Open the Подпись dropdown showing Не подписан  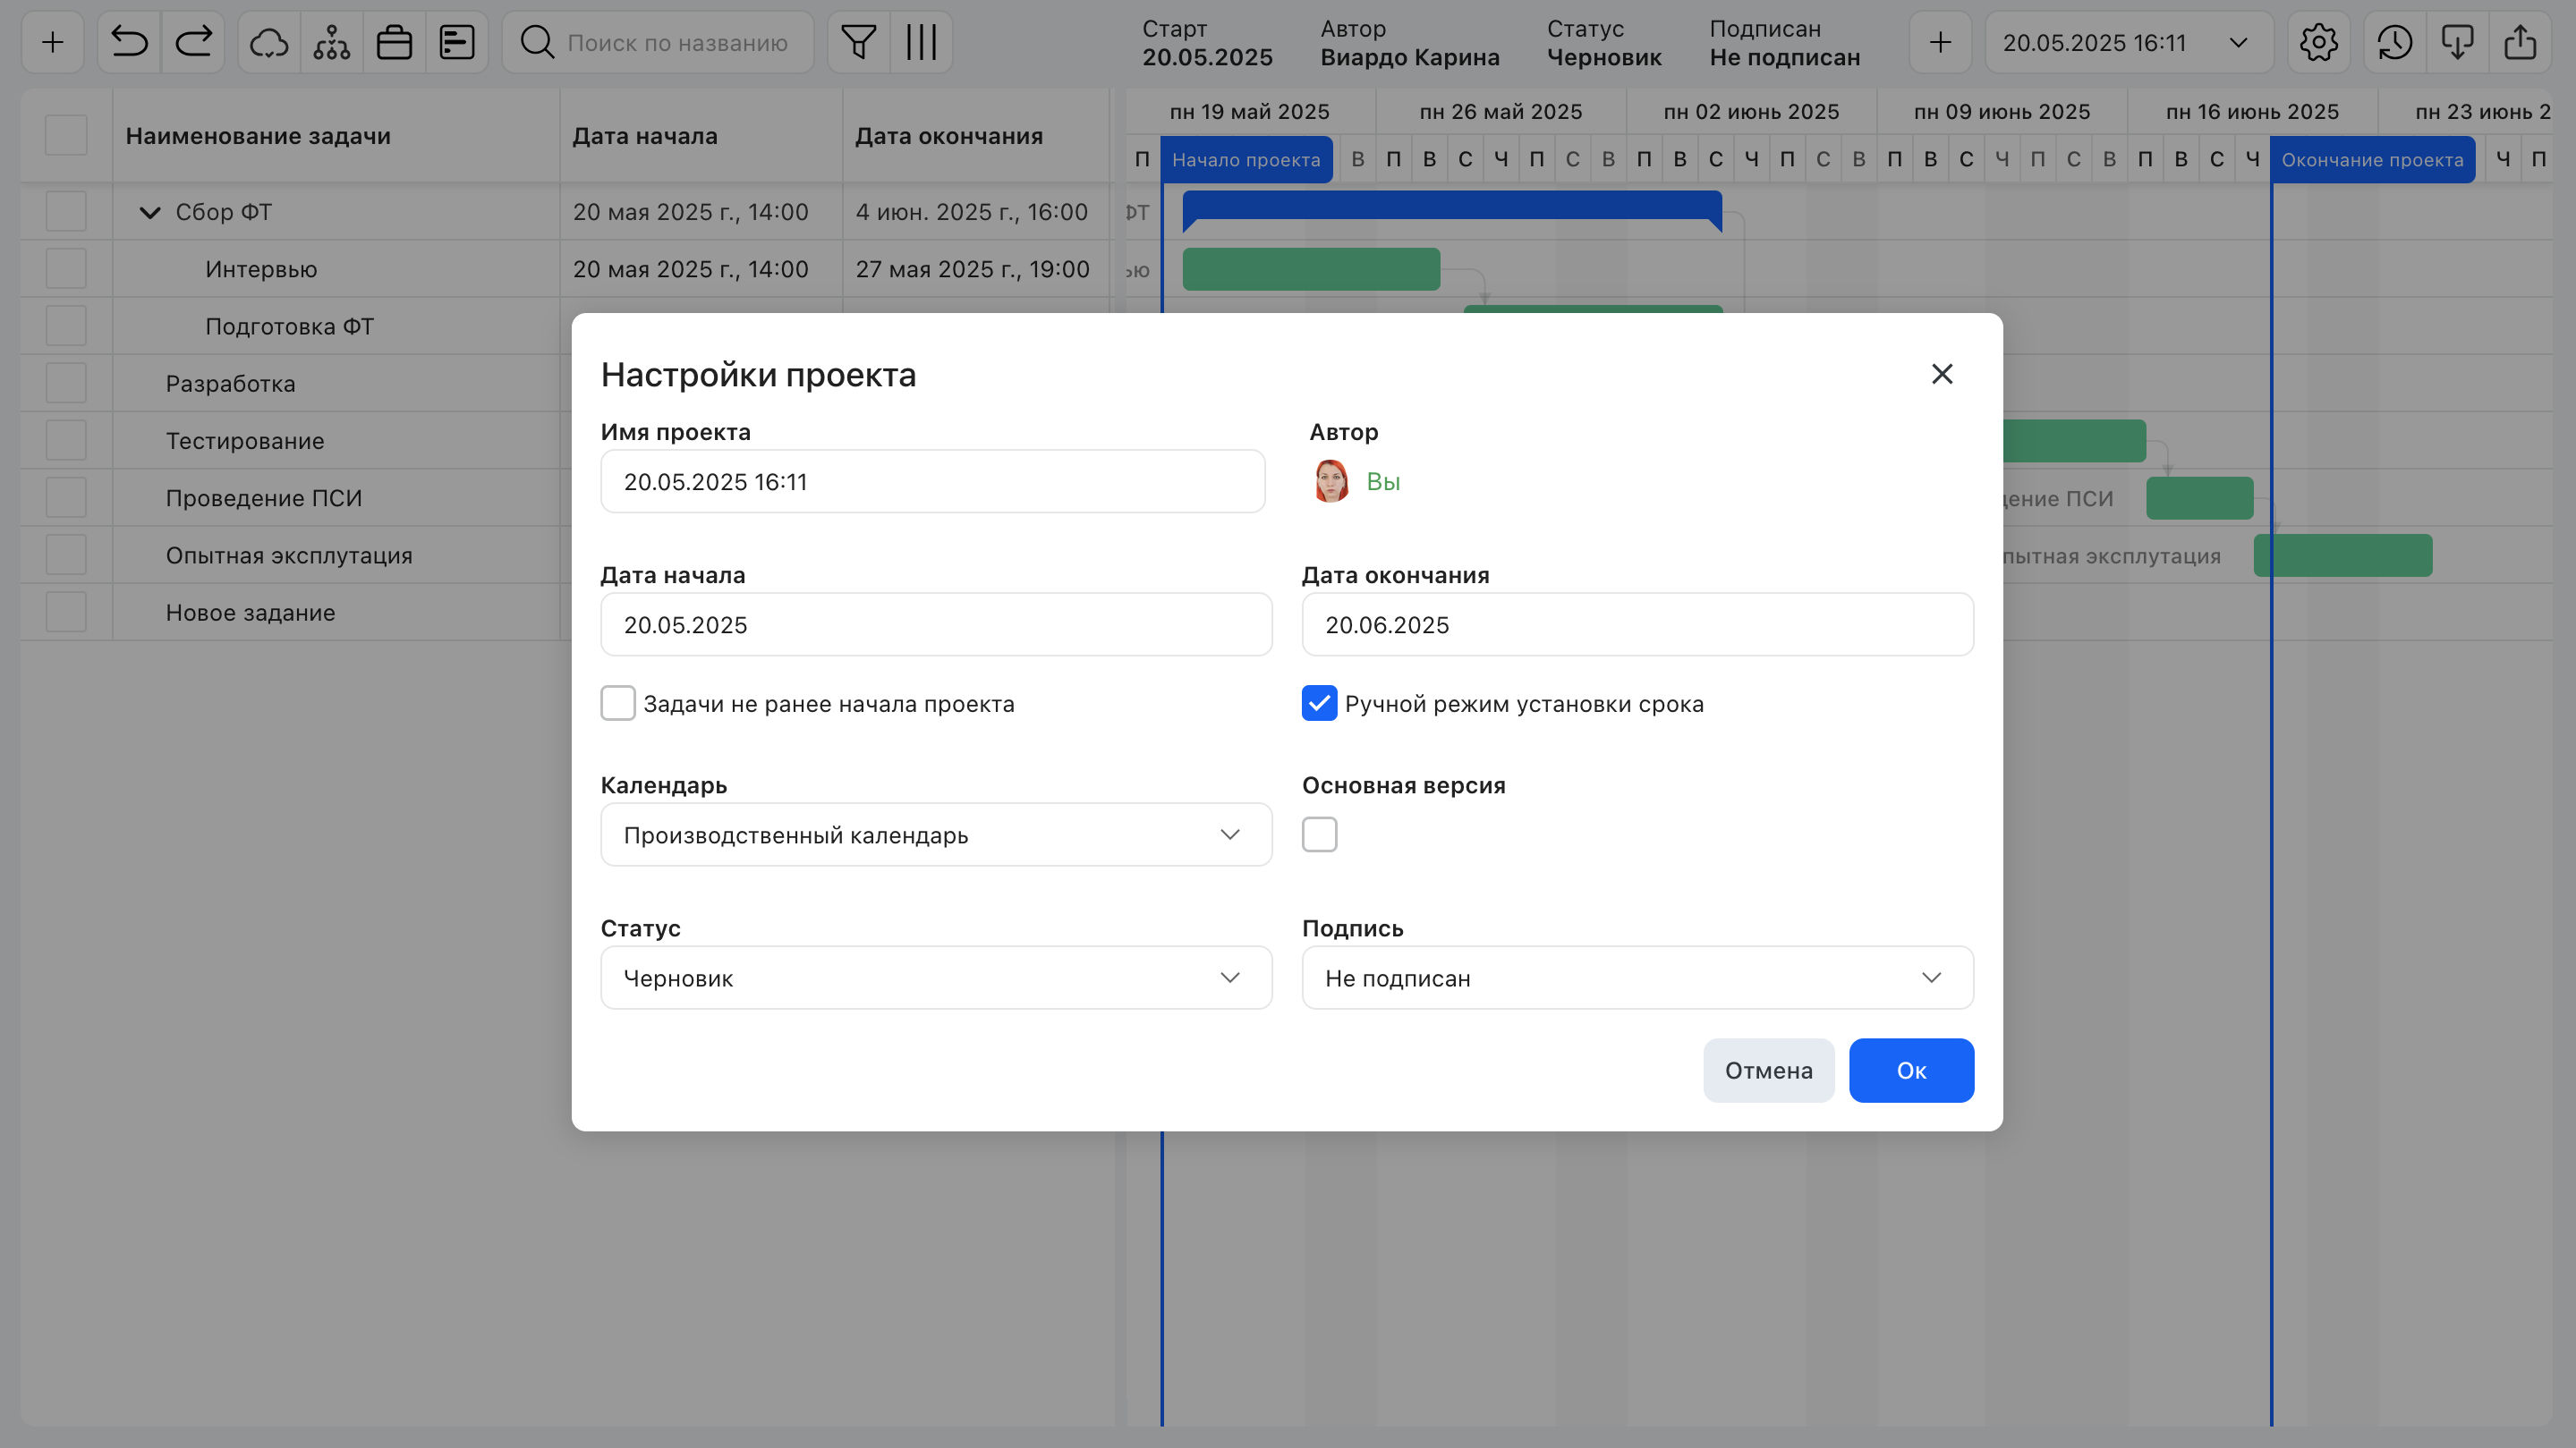click(x=1637, y=978)
